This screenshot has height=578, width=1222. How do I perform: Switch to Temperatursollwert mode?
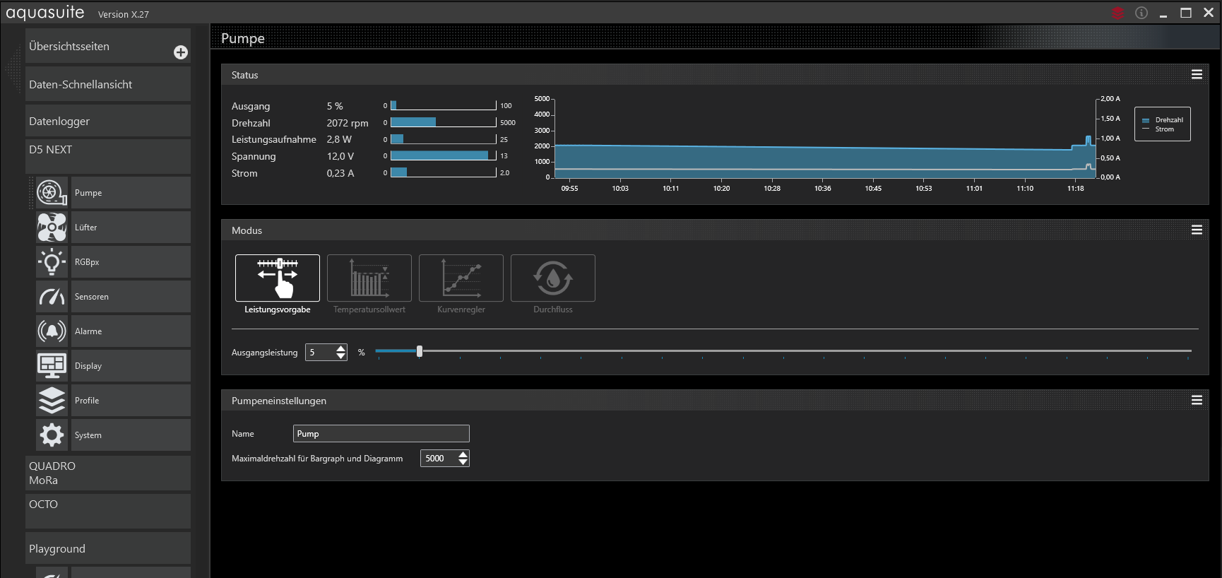click(x=369, y=278)
